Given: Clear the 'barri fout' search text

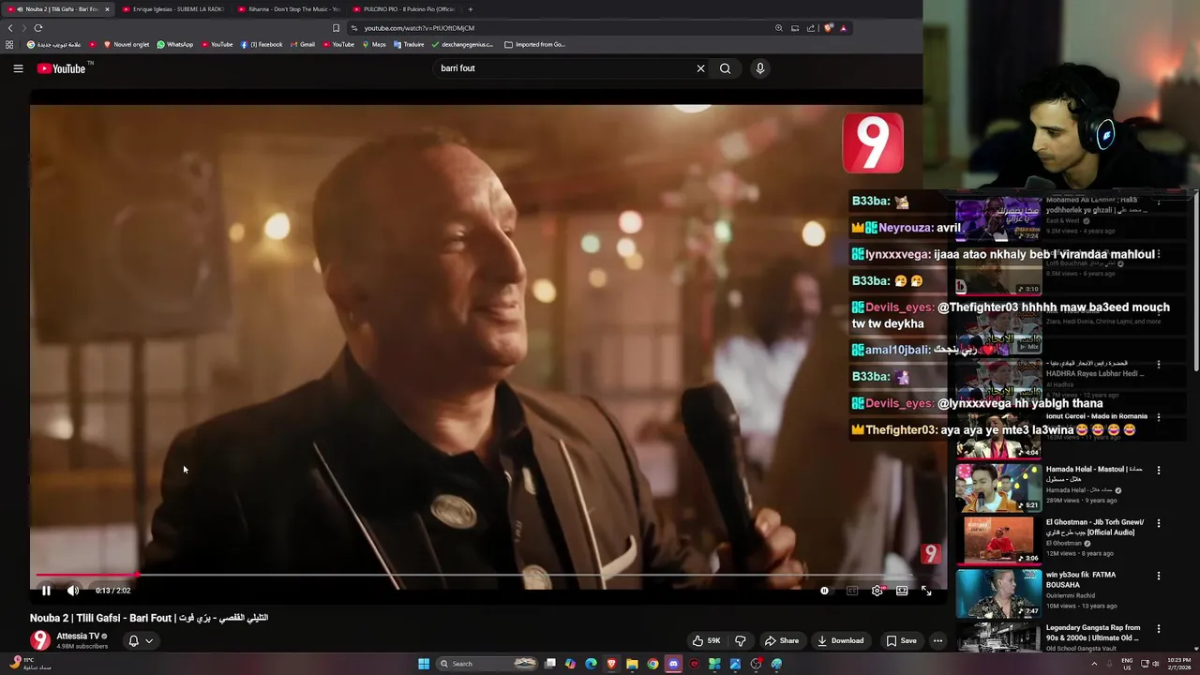Looking at the screenshot, I should 700,68.
